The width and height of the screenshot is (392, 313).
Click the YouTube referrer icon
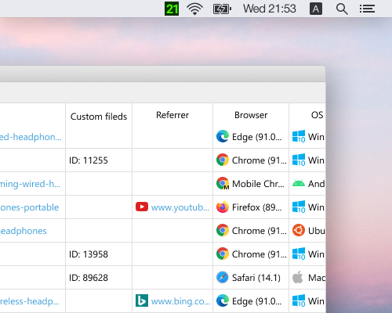[x=142, y=207]
